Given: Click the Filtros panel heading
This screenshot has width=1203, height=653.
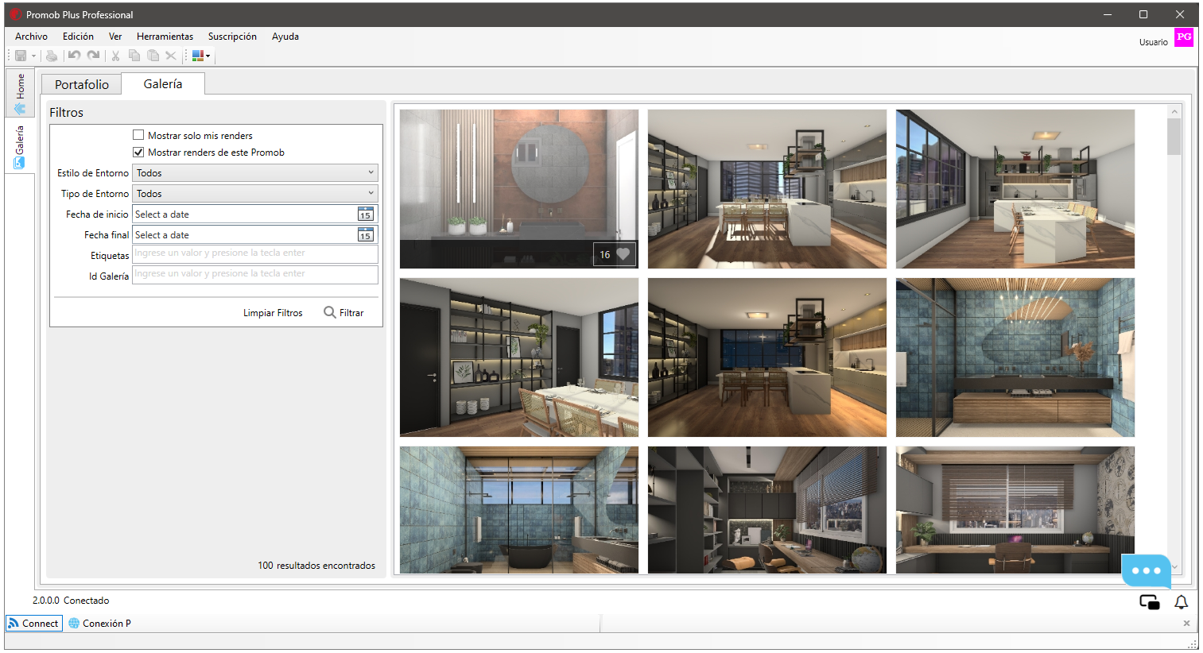Looking at the screenshot, I should pos(66,113).
